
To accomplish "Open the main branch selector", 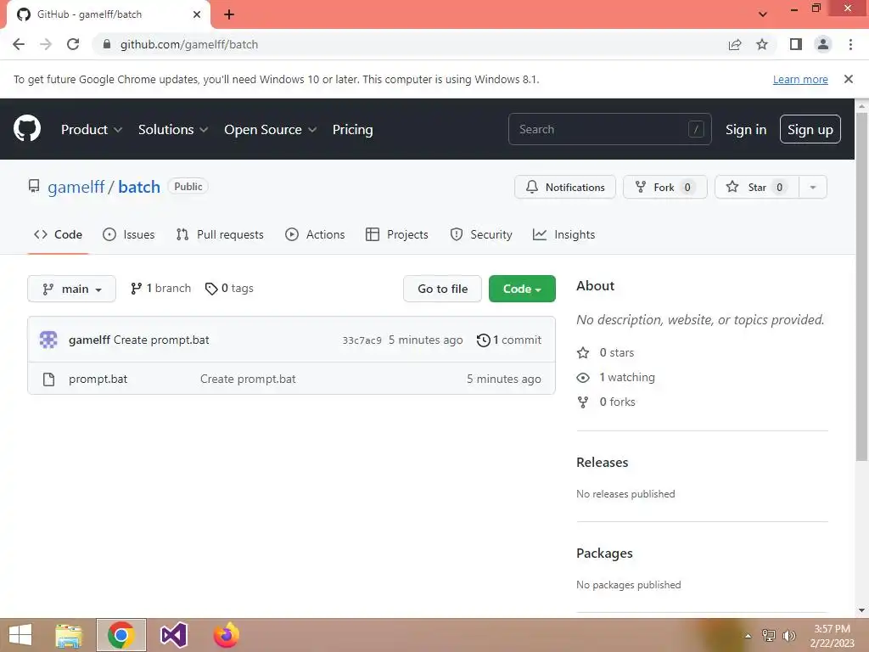I will click(71, 289).
